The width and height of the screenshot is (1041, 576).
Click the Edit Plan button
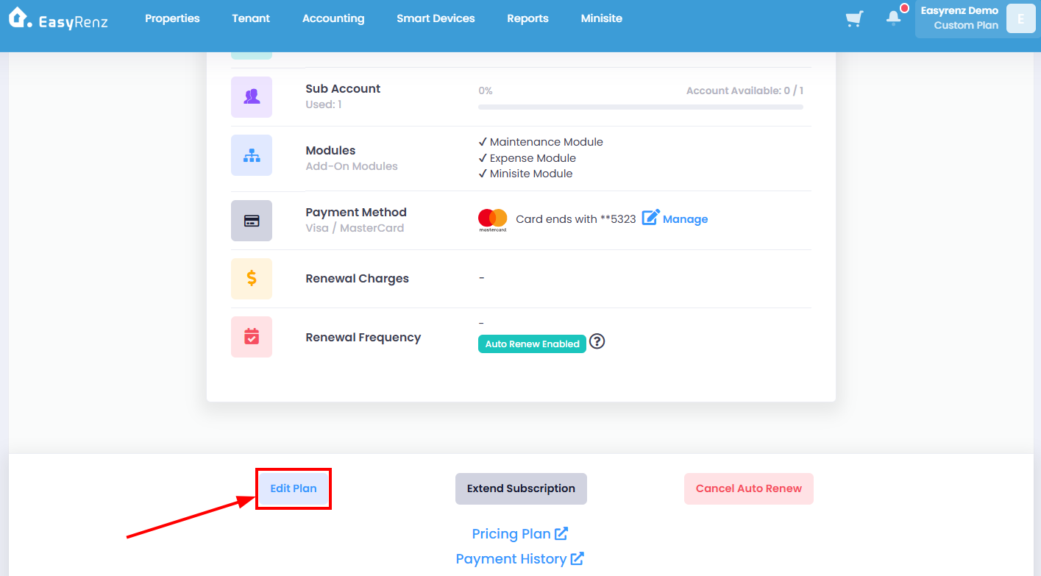294,488
